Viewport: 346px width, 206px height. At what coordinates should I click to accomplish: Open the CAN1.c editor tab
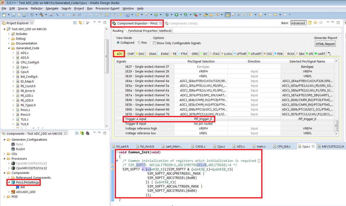(198, 146)
